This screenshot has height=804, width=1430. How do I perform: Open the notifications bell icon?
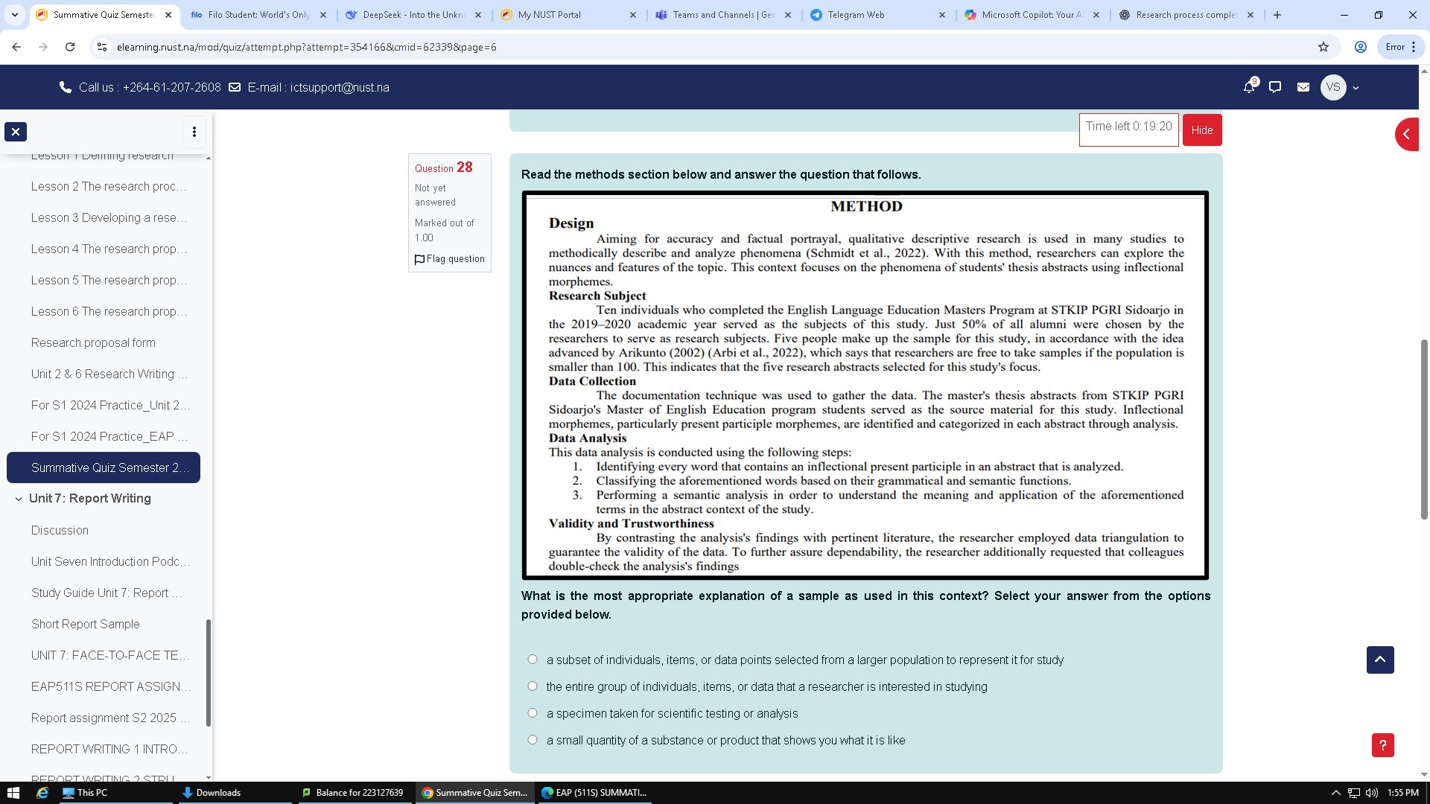pos(1249,88)
